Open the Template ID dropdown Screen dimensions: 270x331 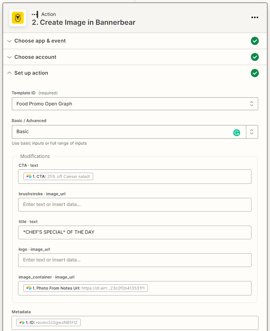tap(135, 104)
